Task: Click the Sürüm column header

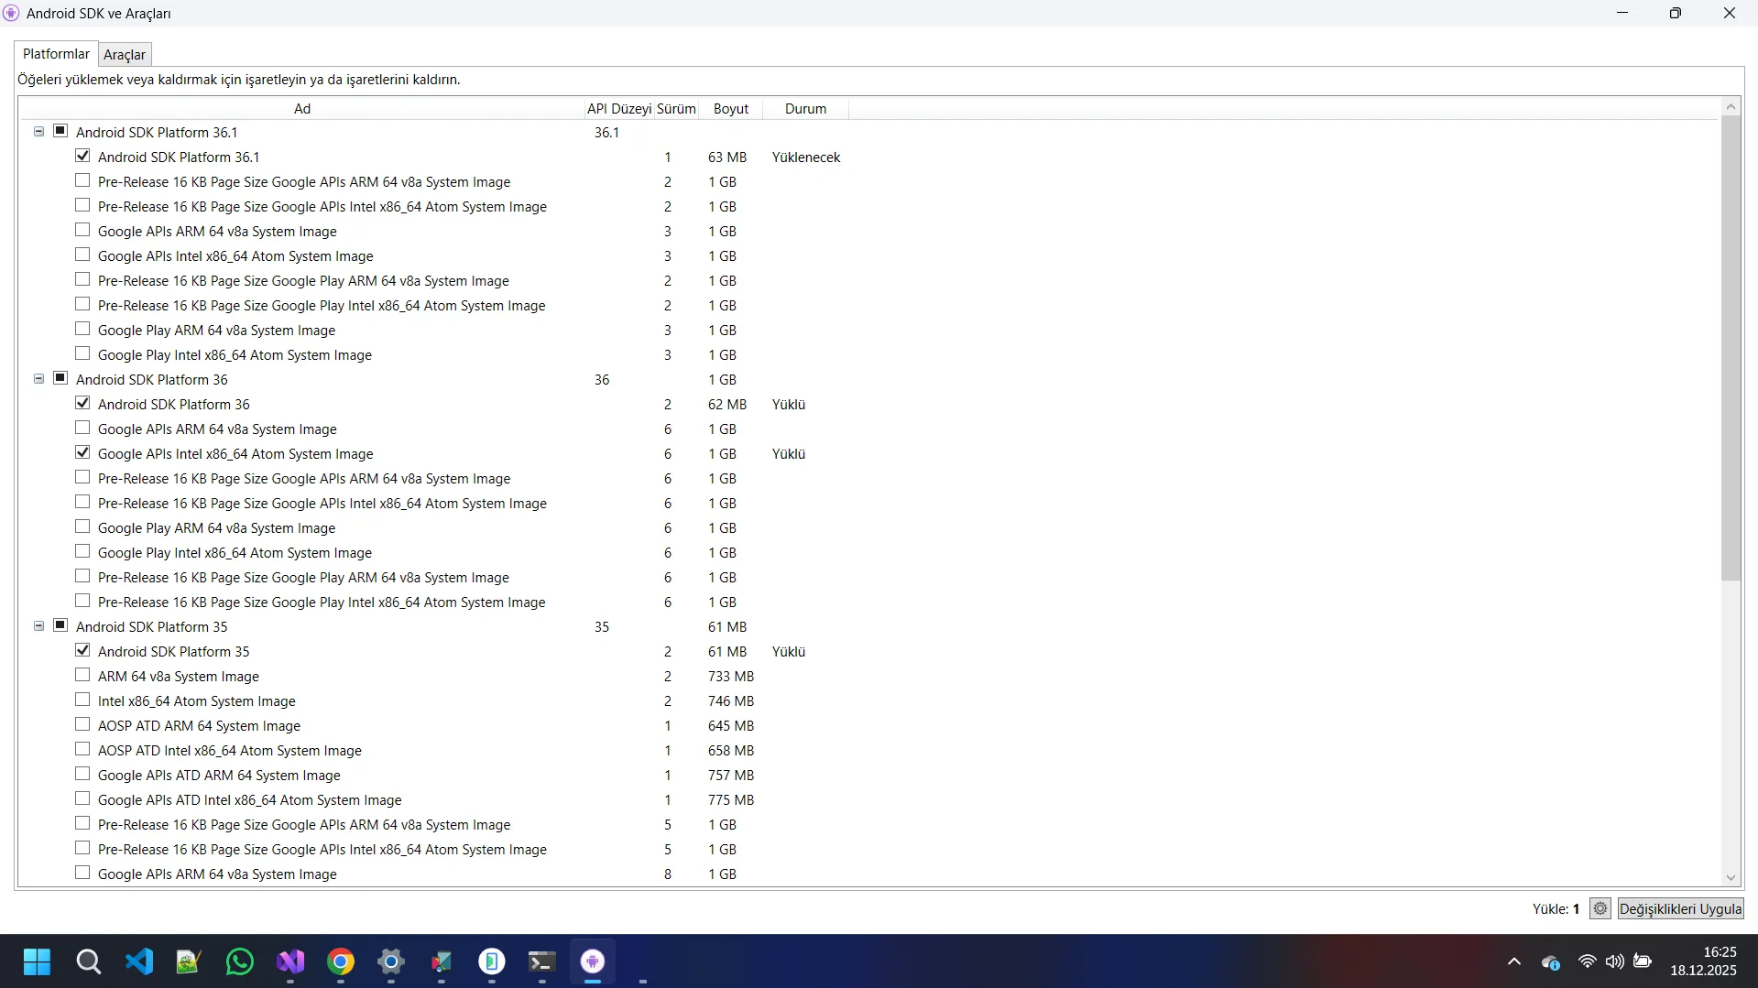Action: point(676,109)
